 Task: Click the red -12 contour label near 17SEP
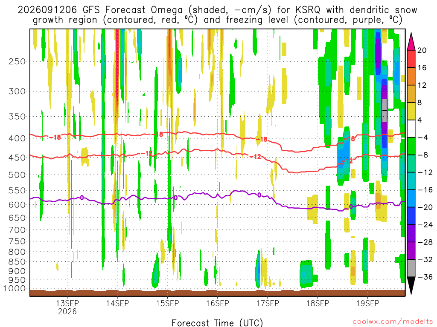[x=255, y=157]
